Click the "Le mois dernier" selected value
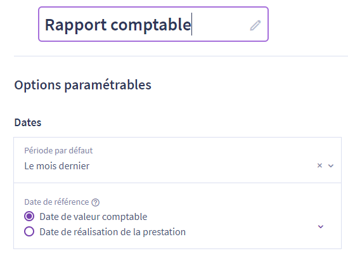The image size is (348, 258). [57, 166]
